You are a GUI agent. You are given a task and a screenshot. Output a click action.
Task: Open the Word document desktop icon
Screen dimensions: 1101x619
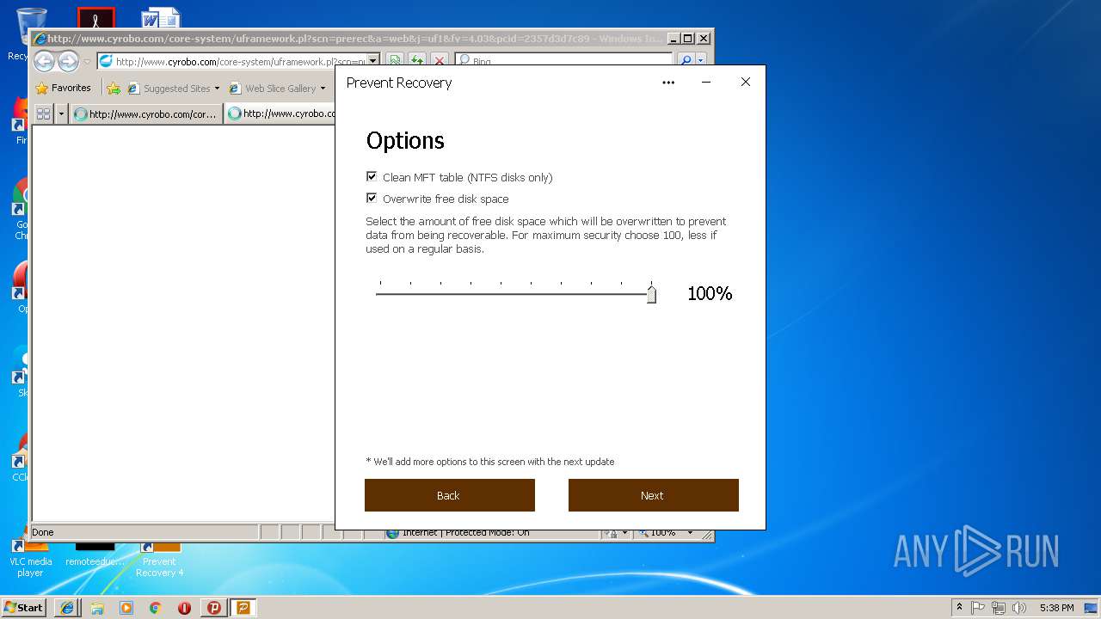pos(160,19)
